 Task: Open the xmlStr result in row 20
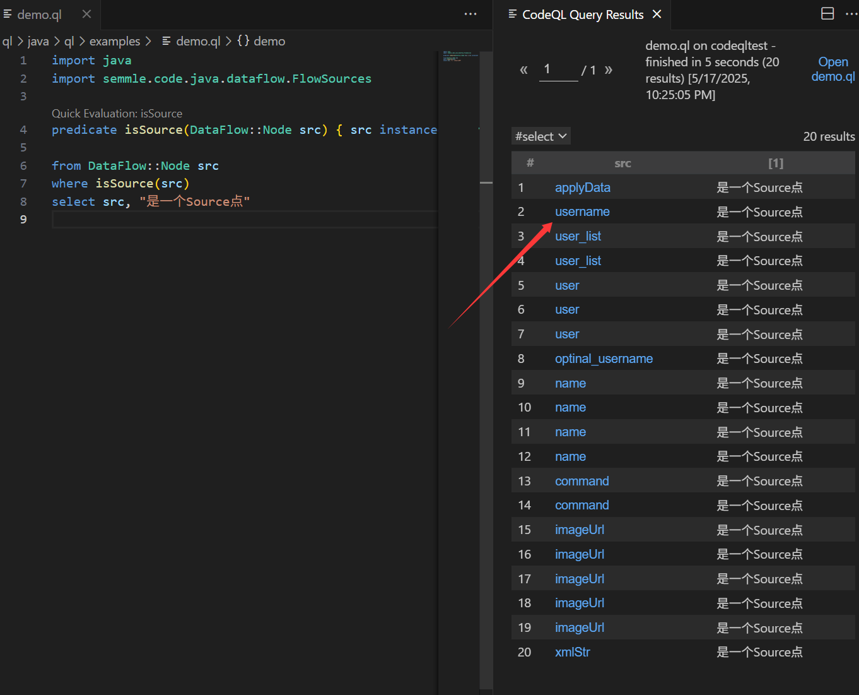pos(572,651)
